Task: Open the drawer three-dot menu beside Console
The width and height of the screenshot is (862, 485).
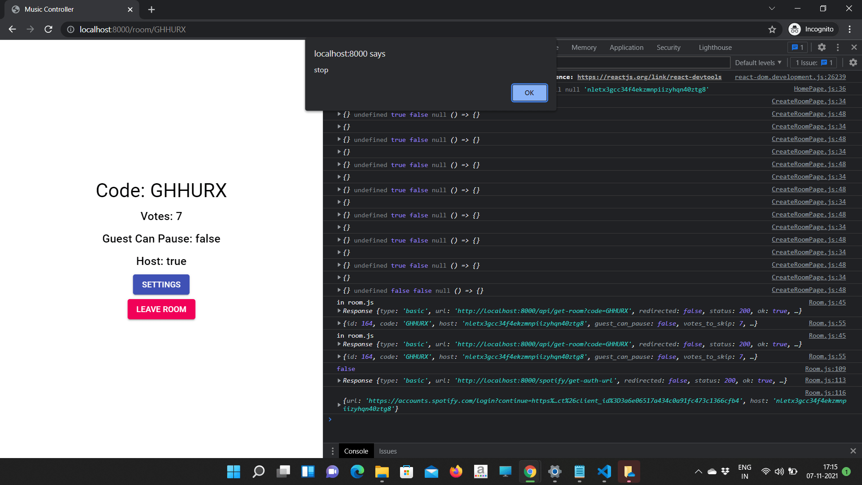Action: [333, 451]
